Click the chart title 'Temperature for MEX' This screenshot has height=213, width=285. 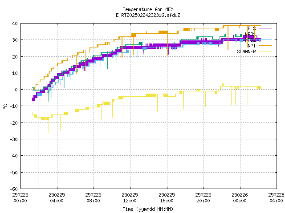[x=148, y=9]
